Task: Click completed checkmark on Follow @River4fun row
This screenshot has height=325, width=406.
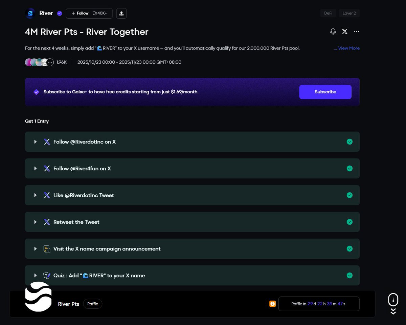Action: (x=349, y=169)
